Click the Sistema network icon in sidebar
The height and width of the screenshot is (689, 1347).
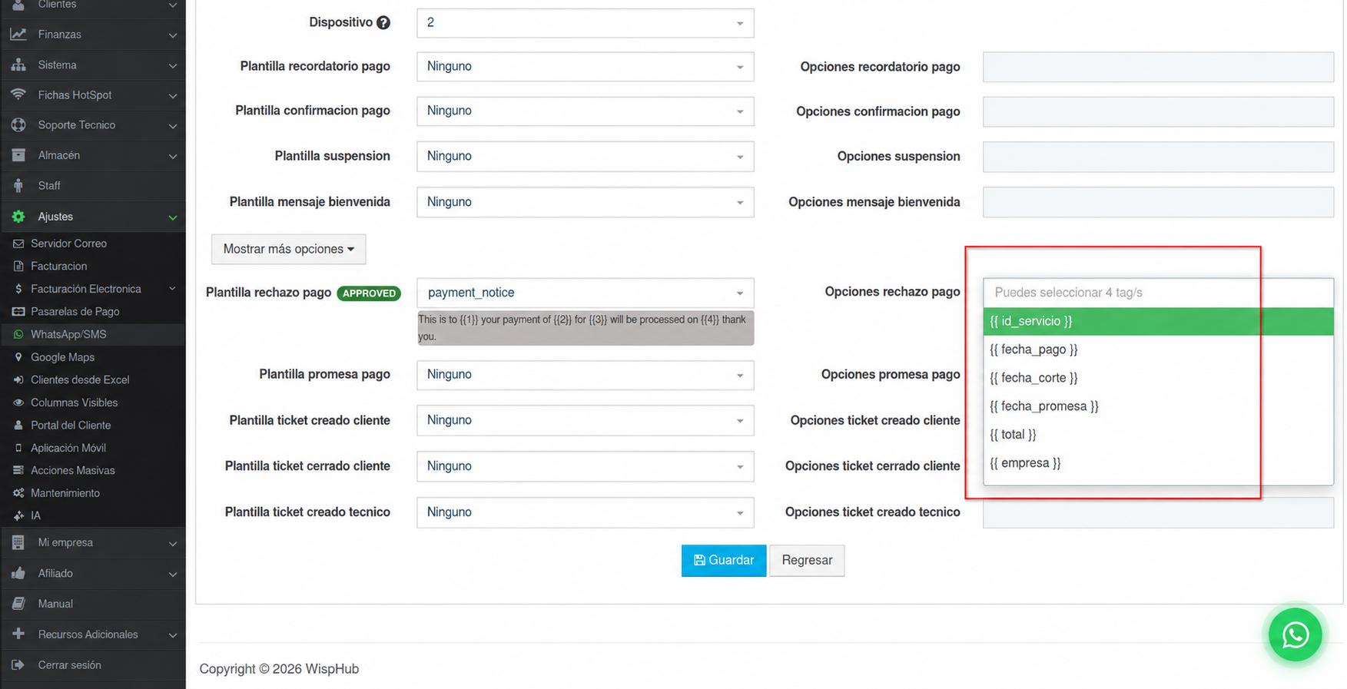(18, 65)
